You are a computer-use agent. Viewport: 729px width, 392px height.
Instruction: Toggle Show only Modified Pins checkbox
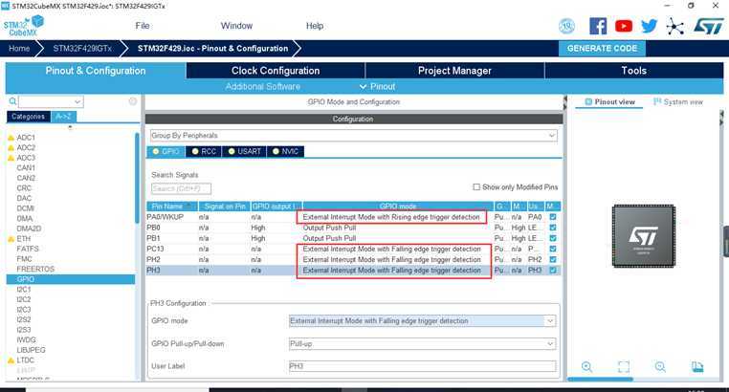pyautogui.click(x=476, y=186)
